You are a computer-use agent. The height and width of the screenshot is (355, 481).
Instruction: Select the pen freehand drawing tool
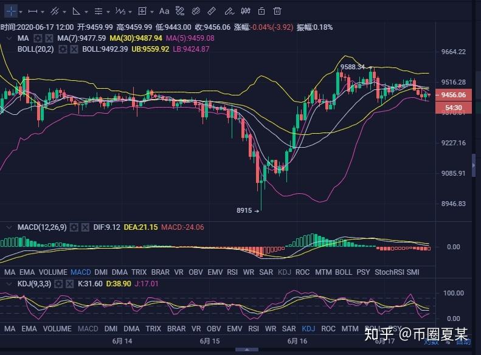click(x=229, y=12)
